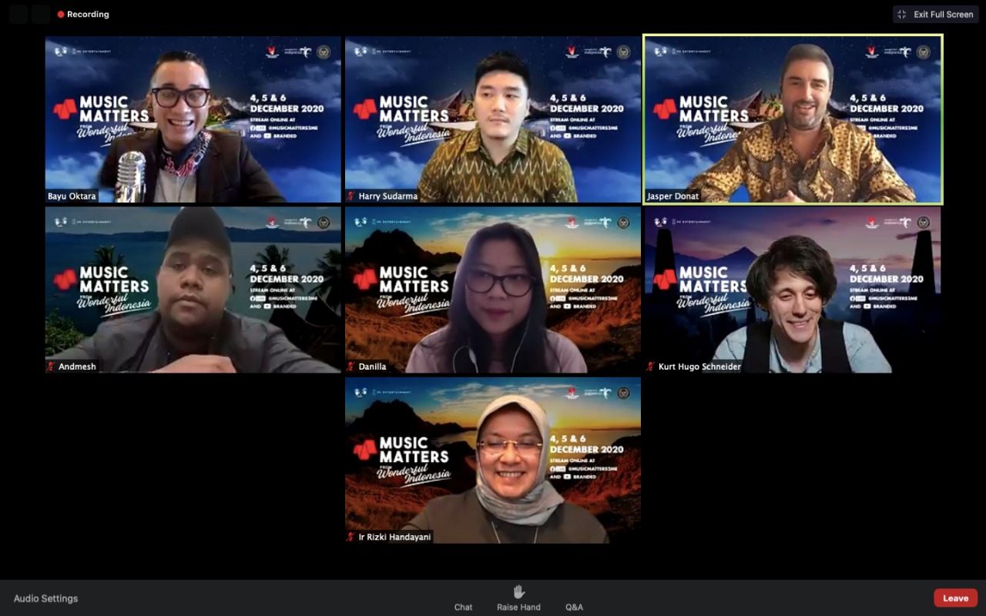Click the Ir Rizki Handayani name label
The height and width of the screenshot is (616, 986).
tap(394, 537)
